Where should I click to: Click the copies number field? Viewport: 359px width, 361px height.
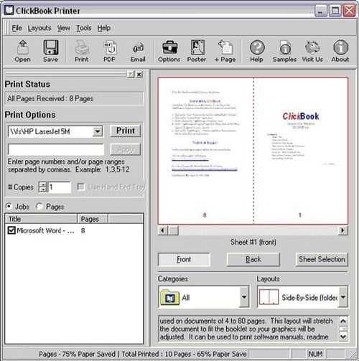click(x=60, y=187)
